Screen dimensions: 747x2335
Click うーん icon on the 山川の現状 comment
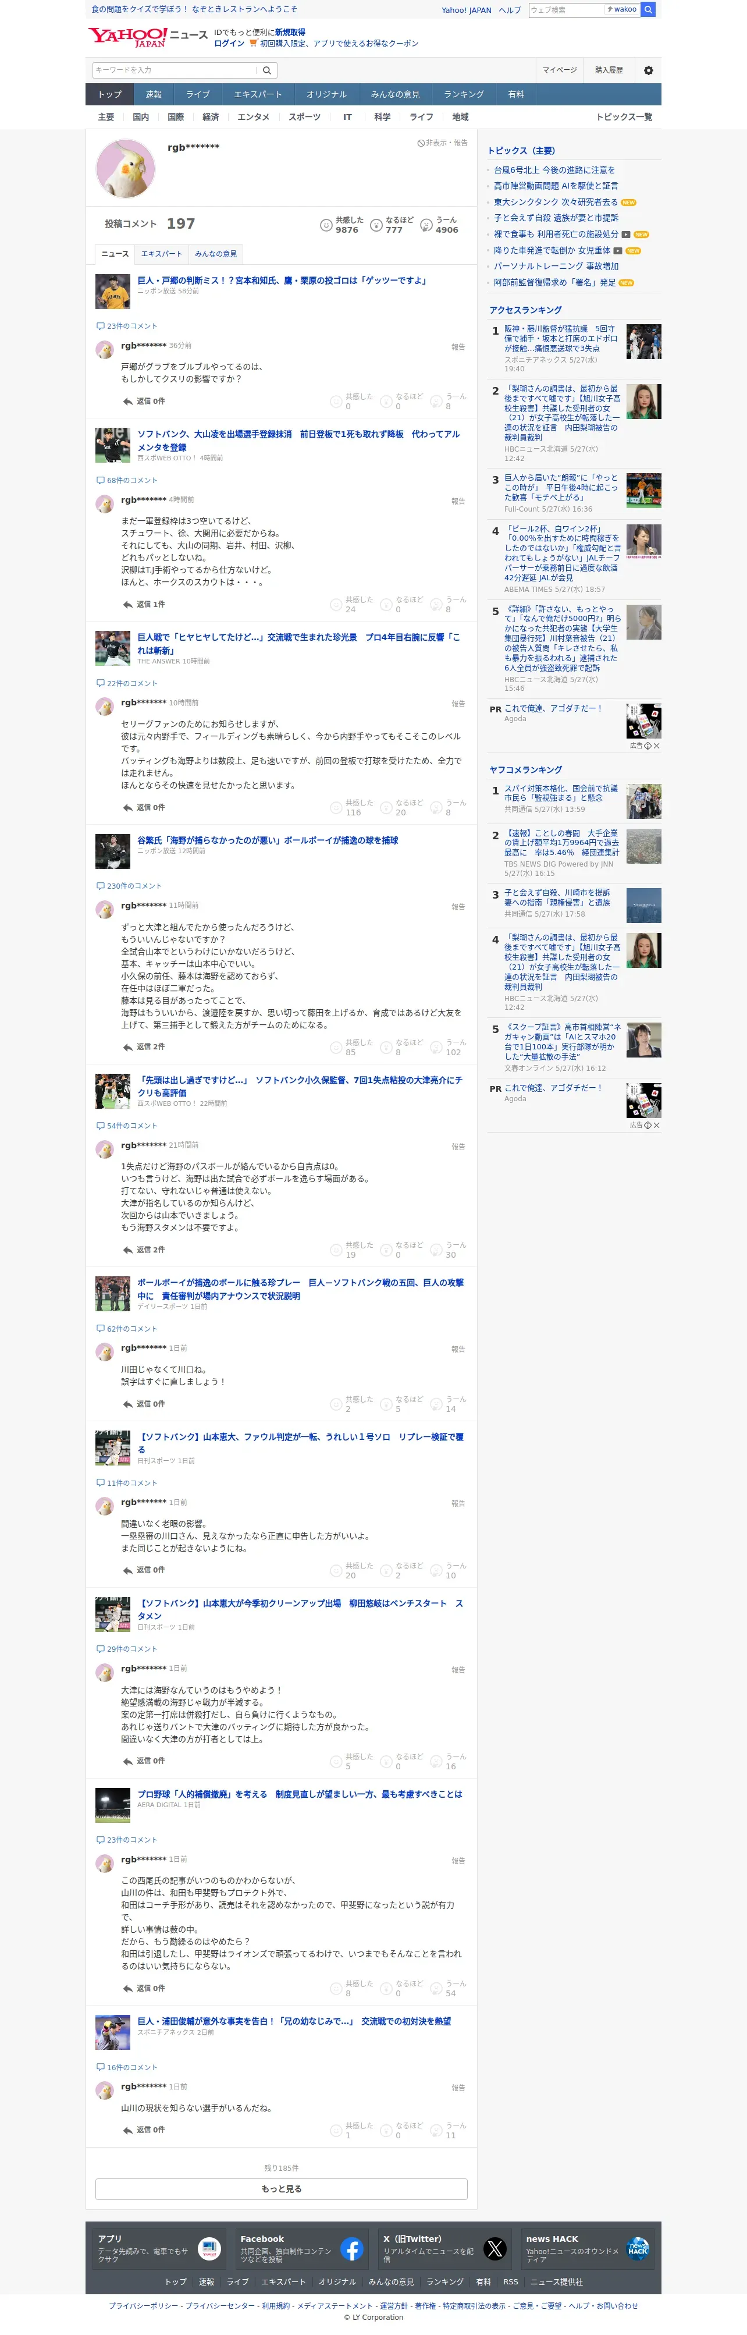(x=436, y=2130)
